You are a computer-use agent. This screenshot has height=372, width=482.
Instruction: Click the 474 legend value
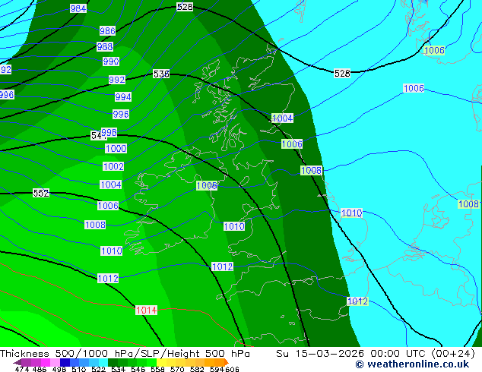click(22, 369)
